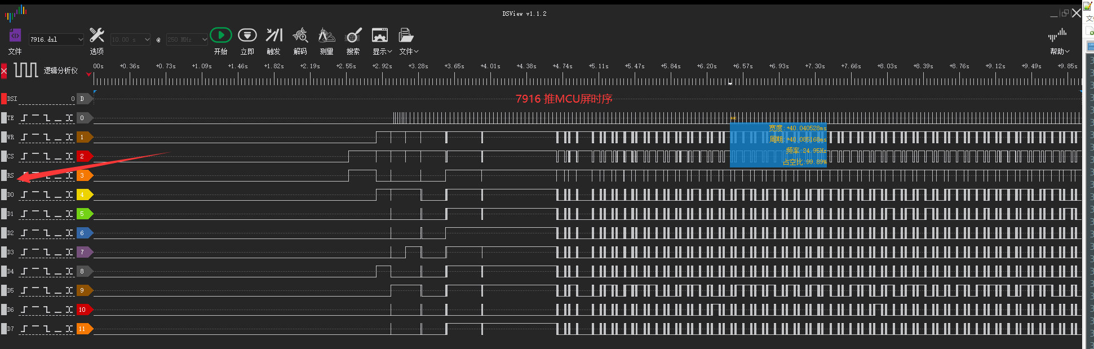The image size is (1094, 349).
Task: Open the 帮助 help menu
Action: tap(1059, 41)
